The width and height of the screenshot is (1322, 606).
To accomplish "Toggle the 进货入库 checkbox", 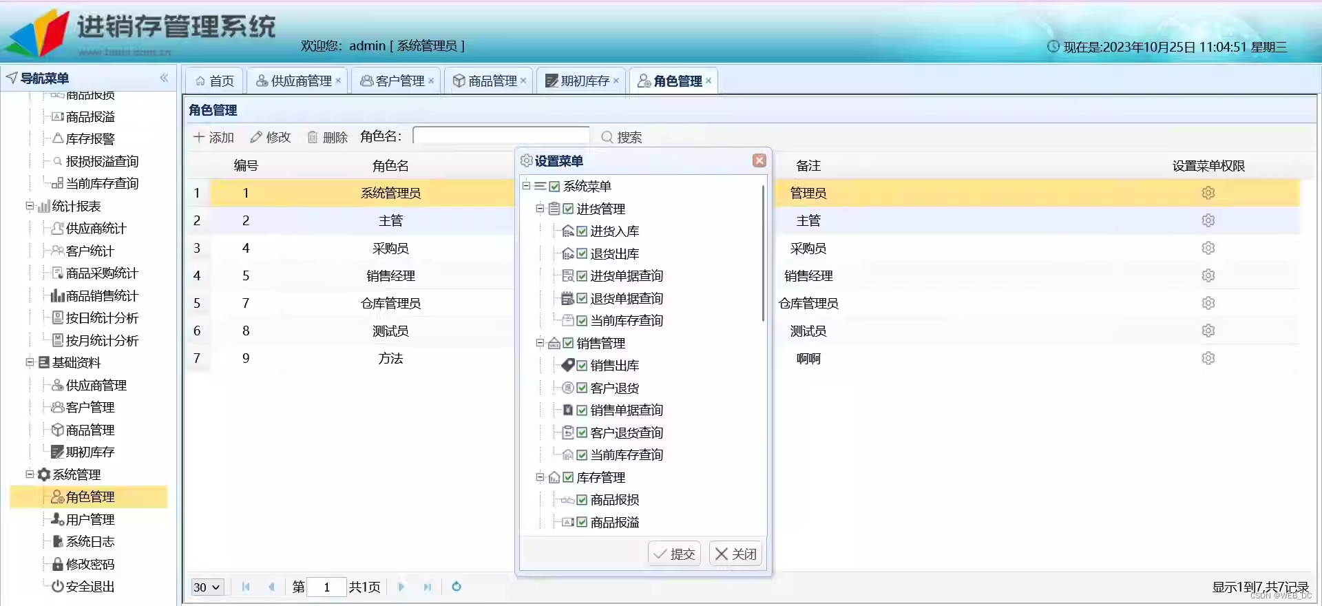I will click(x=582, y=231).
